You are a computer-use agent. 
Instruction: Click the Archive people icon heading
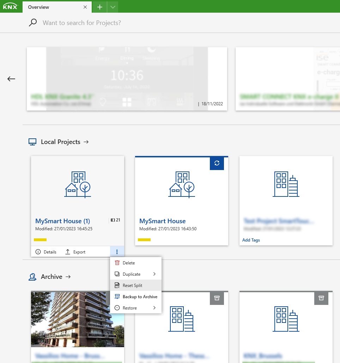click(32, 277)
